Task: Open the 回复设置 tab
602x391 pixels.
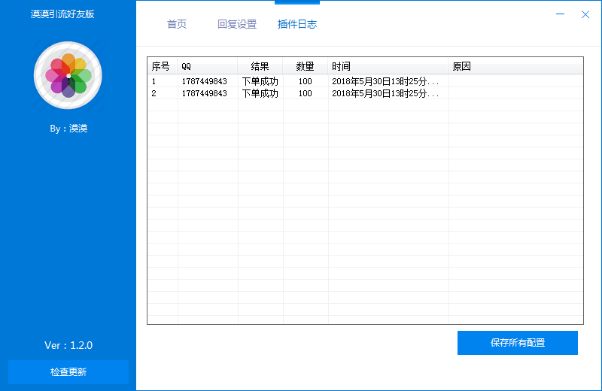Action: pos(237,24)
